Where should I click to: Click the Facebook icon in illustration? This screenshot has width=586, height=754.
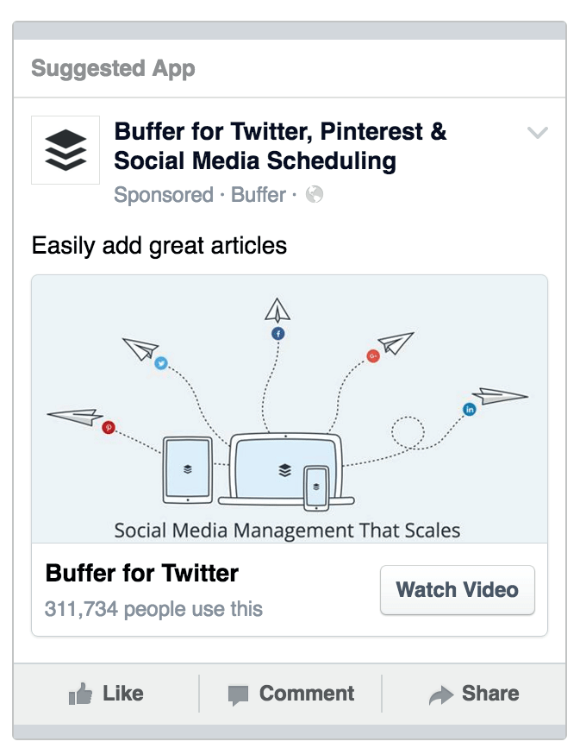pos(278,333)
